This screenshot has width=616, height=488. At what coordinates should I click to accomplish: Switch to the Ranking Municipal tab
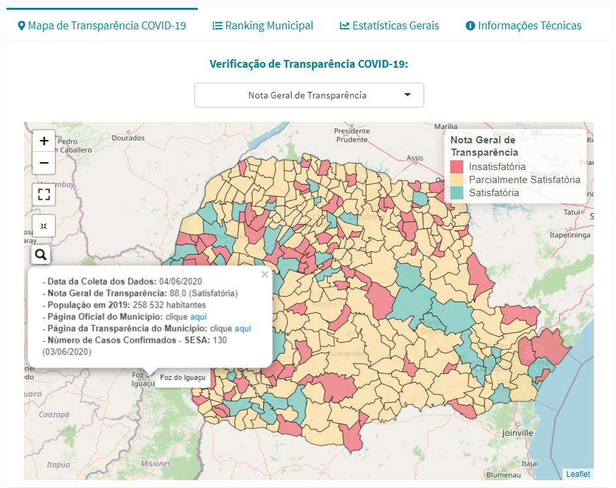click(269, 26)
